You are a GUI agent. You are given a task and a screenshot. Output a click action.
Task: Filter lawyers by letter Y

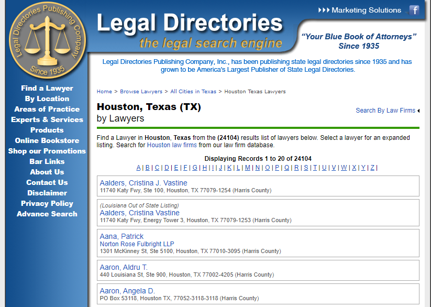[x=363, y=168]
